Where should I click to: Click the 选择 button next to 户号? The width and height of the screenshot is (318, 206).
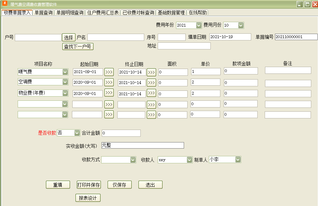point(68,38)
